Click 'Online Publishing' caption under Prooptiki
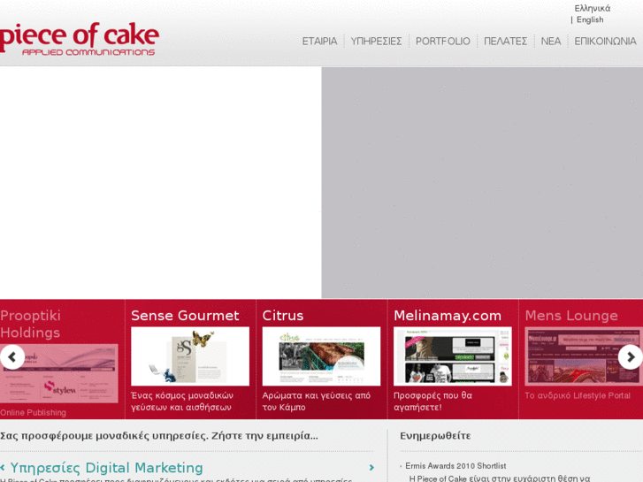 [x=33, y=413]
